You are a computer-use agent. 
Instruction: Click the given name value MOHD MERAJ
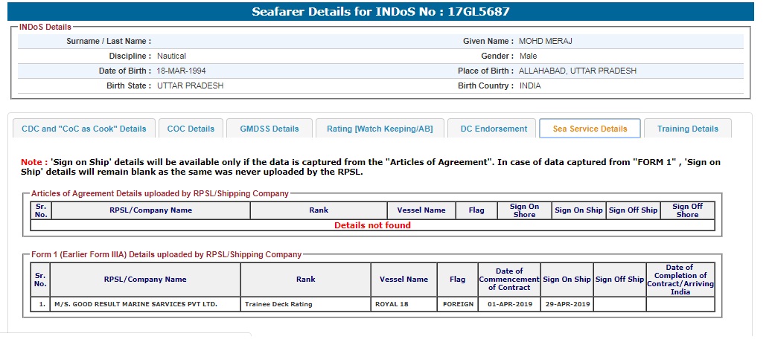[x=545, y=42]
